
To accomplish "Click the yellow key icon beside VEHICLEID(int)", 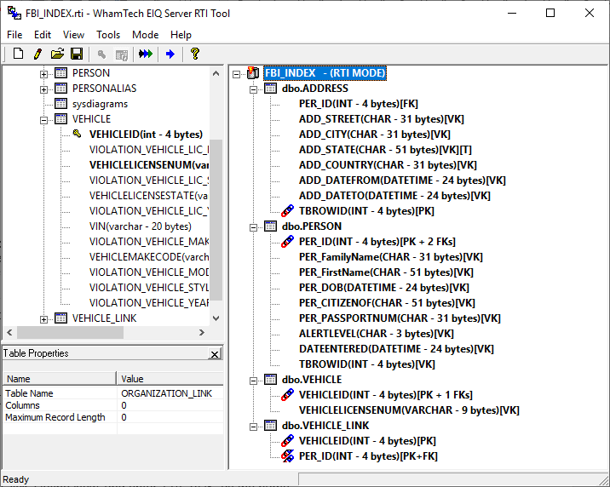I will click(77, 134).
